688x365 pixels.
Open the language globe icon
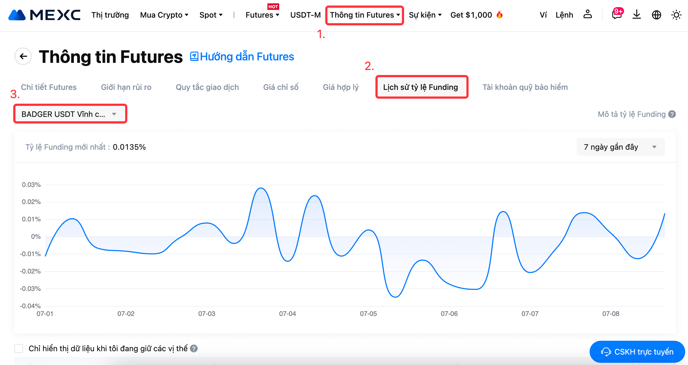pos(656,15)
